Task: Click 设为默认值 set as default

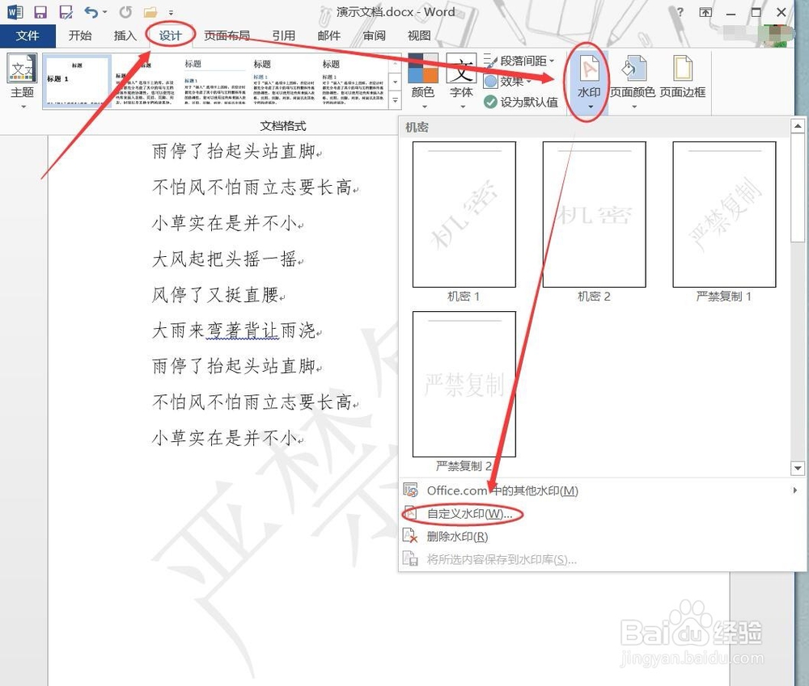Action: (521, 102)
